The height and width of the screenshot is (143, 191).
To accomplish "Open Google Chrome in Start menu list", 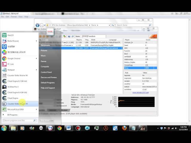I will point(20,58).
